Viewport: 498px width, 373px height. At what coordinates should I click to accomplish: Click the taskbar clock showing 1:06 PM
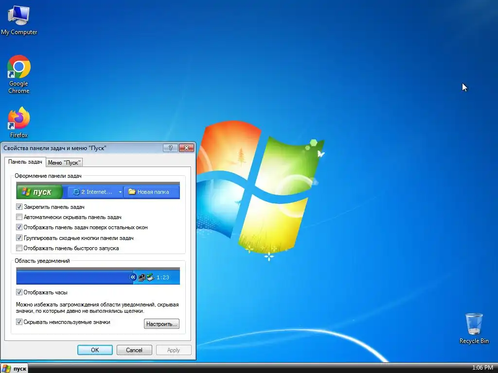482,368
